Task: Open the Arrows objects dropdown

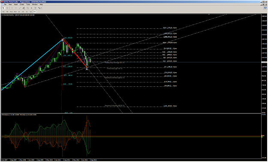Action: coord(40,8)
